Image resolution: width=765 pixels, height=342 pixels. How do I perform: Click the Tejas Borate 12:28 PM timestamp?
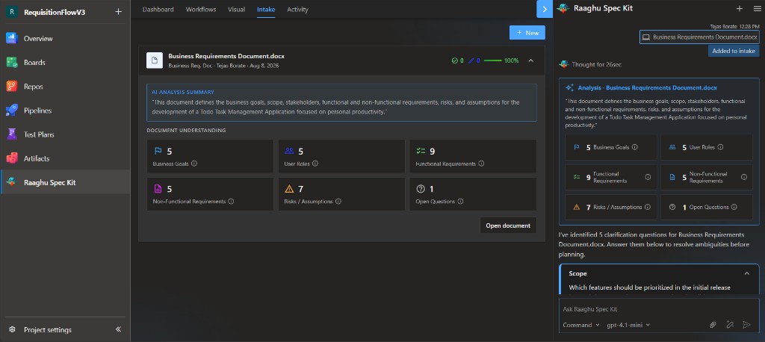click(x=734, y=26)
